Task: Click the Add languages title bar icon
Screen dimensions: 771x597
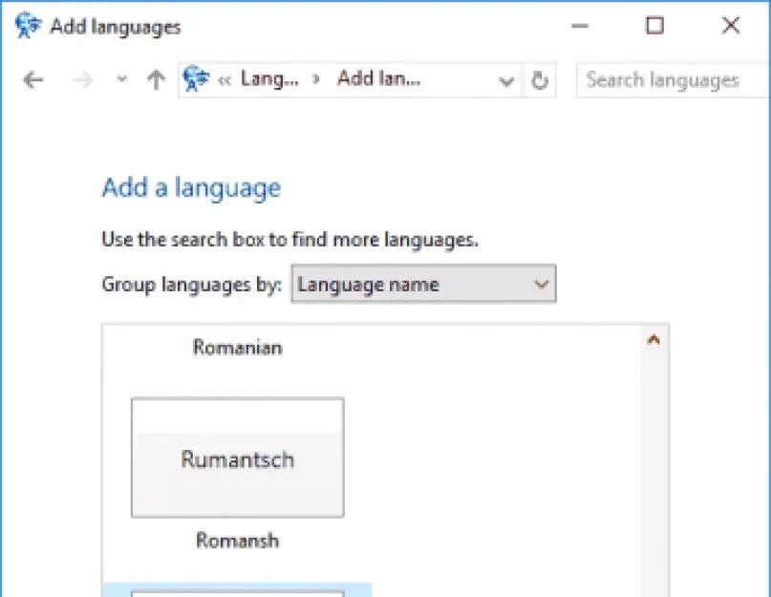Action: pos(28,25)
